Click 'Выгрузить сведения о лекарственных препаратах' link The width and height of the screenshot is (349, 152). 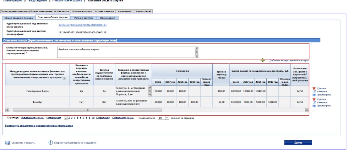39,125
